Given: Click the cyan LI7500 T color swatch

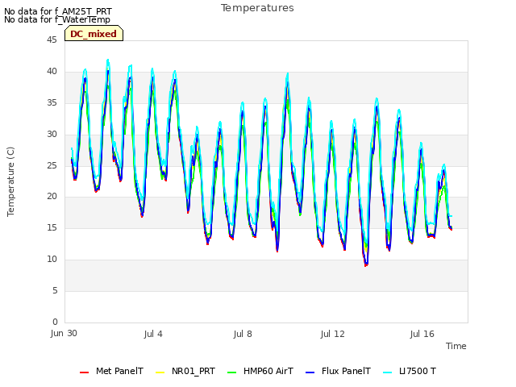Looking at the screenshot, I should coord(388,372).
